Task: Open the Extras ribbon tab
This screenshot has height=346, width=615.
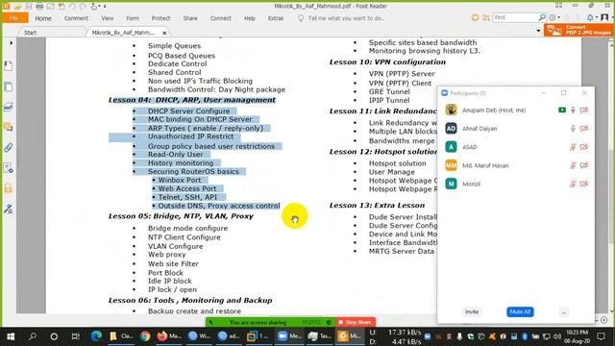Action: click(x=276, y=18)
